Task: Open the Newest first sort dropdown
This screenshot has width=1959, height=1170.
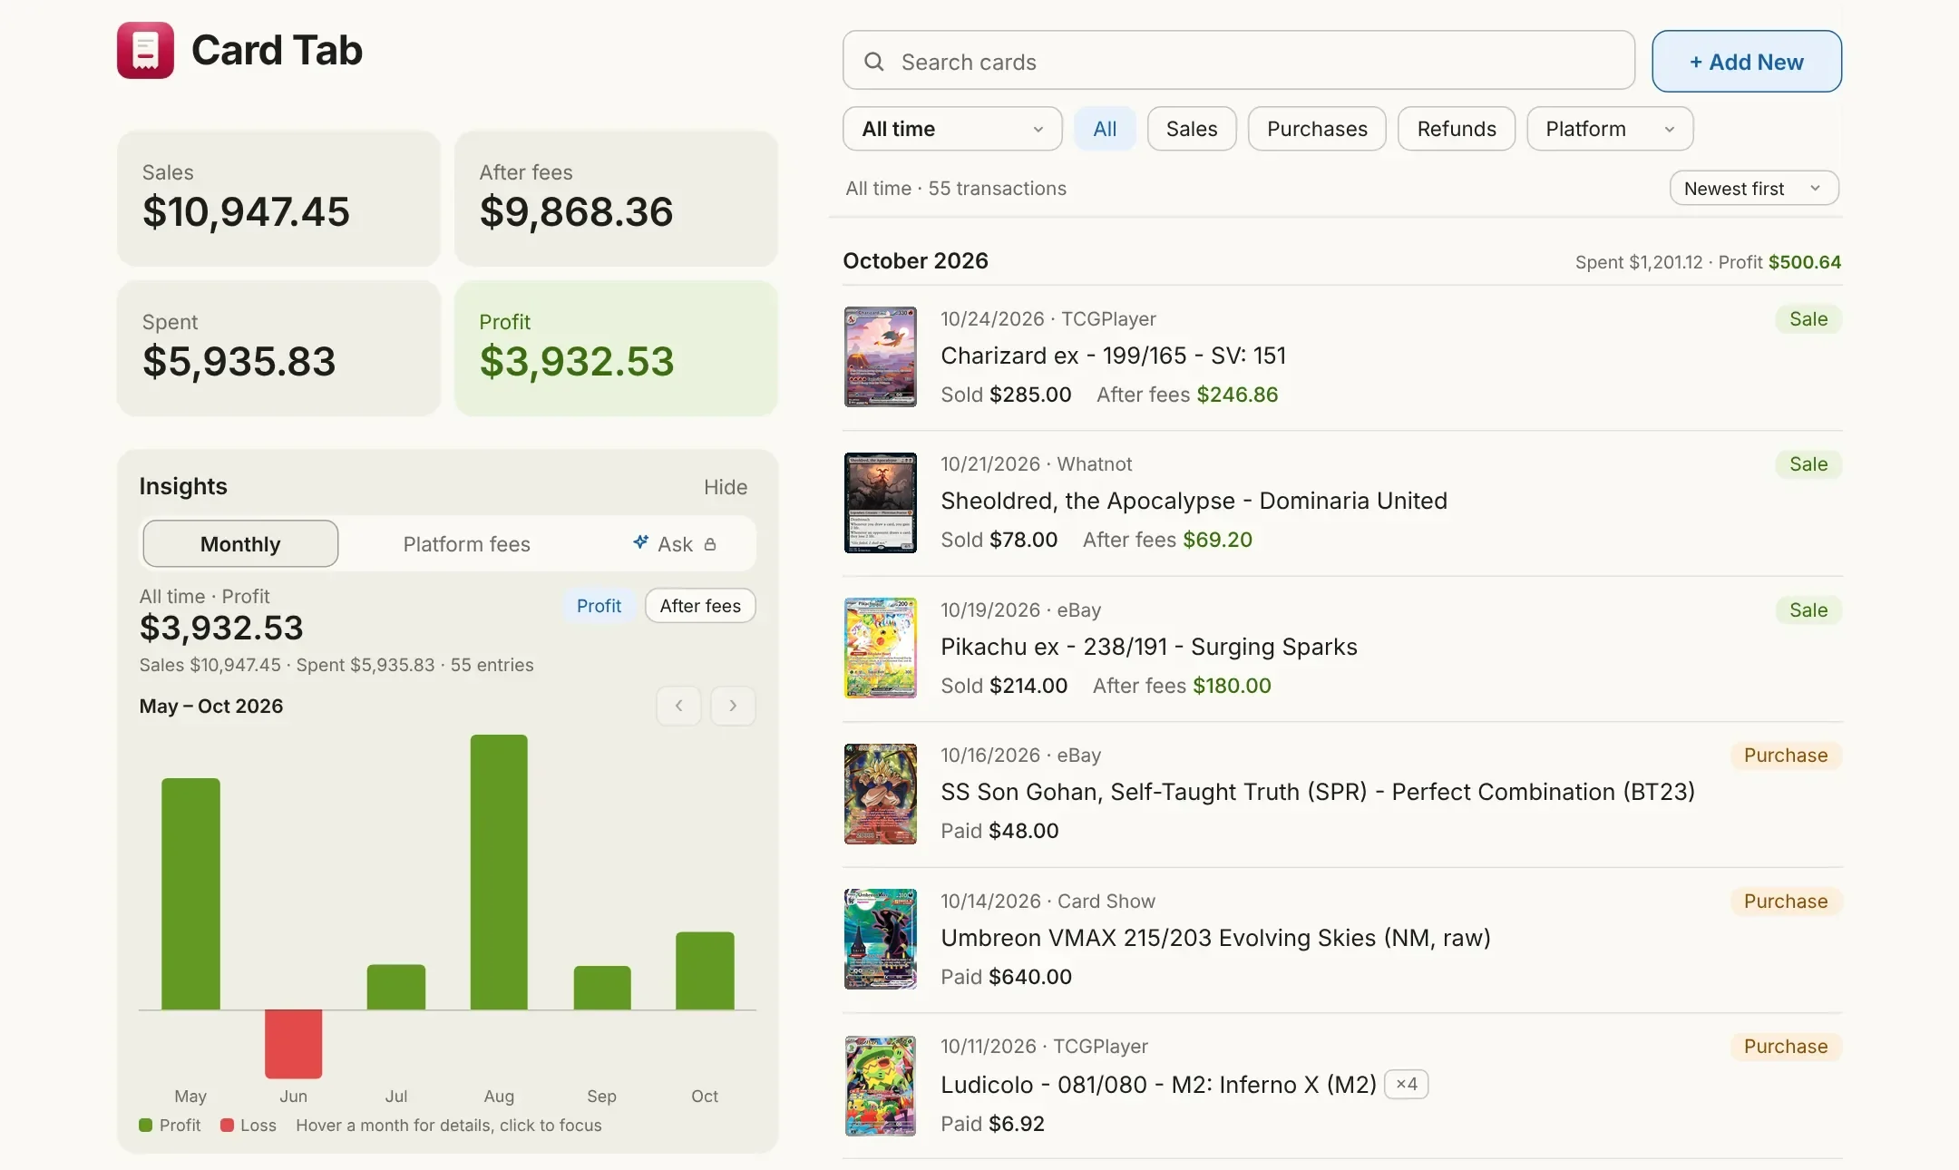Action: (x=1754, y=189)
